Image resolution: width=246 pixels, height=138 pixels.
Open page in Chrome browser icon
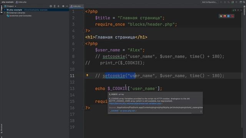coord(221,16)
